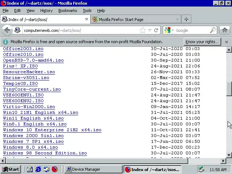Dismiss the Mozilla info notification bar

coord(226,42)
